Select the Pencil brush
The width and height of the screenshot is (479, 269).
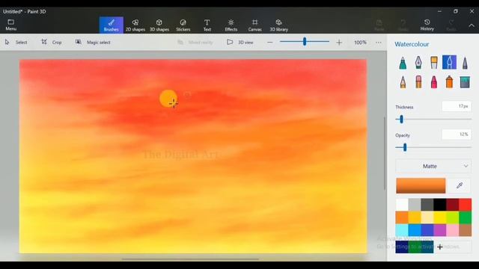(x=403, y=82)
